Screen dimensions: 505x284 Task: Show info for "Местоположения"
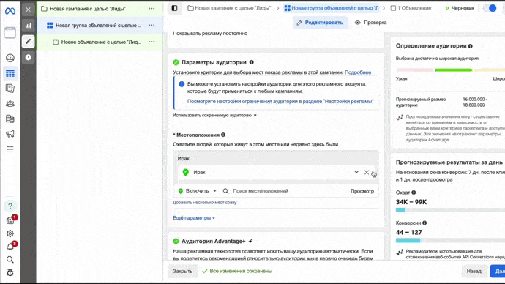223,135
